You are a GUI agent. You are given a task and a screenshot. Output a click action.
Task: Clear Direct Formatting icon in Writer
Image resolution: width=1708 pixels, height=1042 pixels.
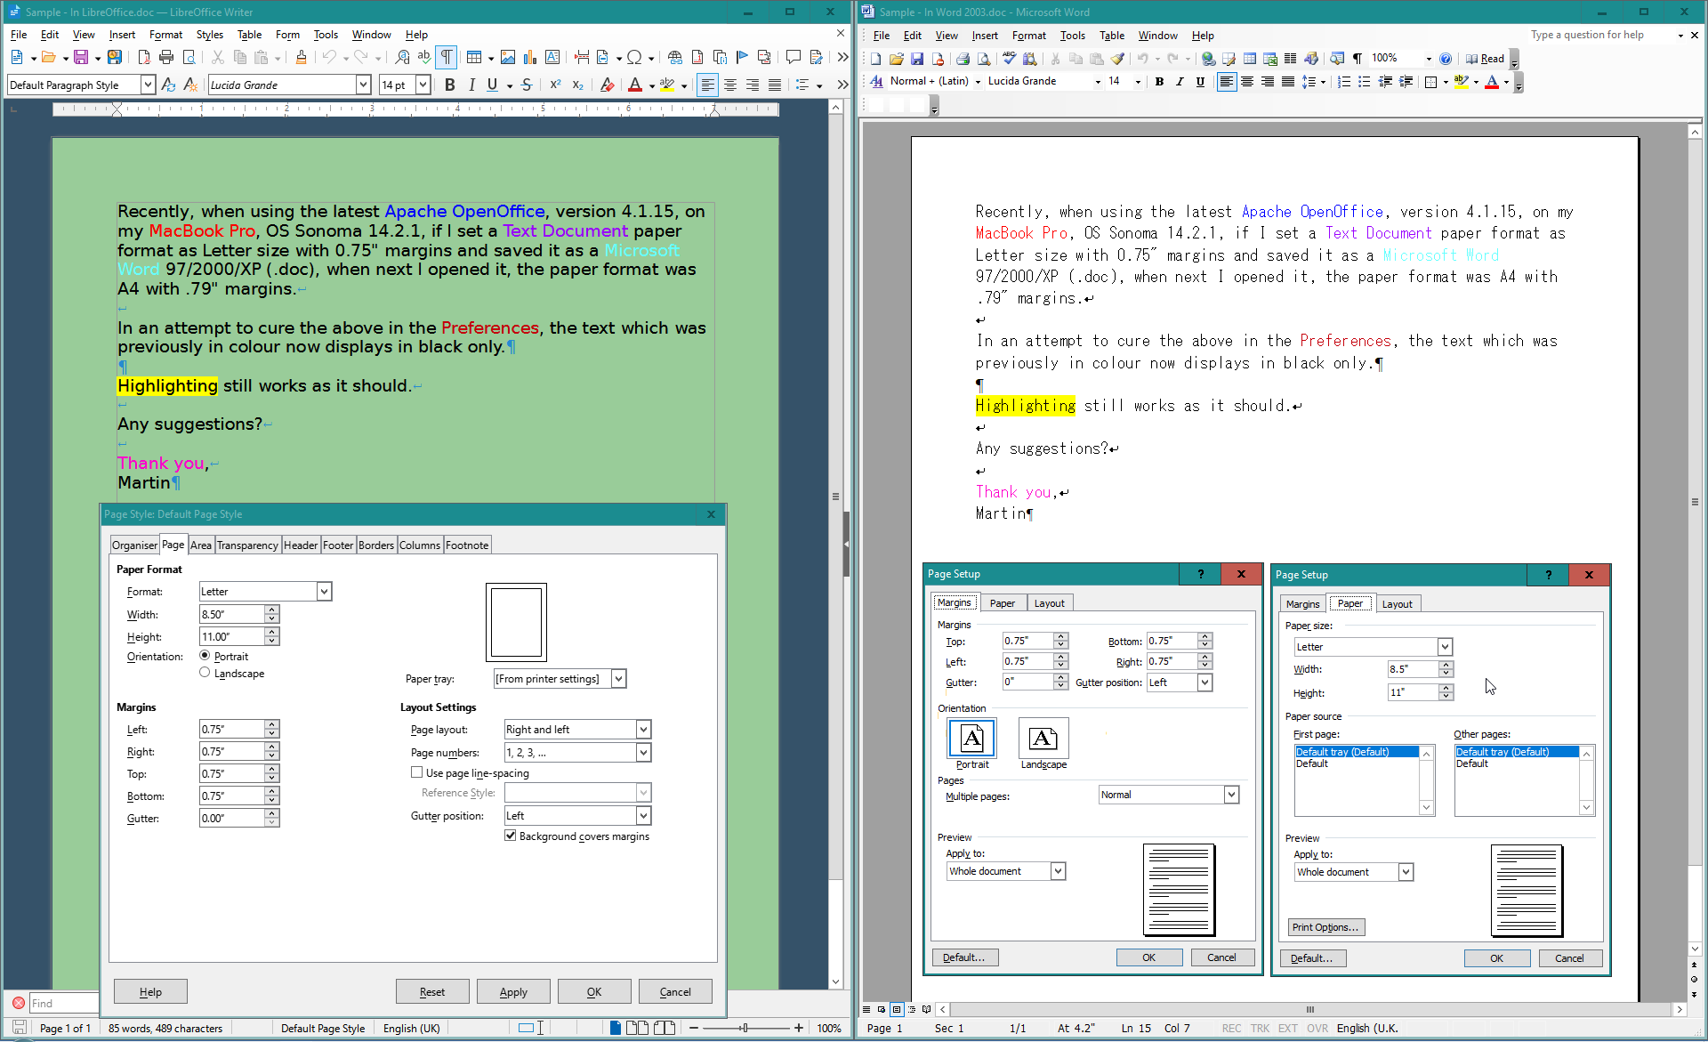607,85
